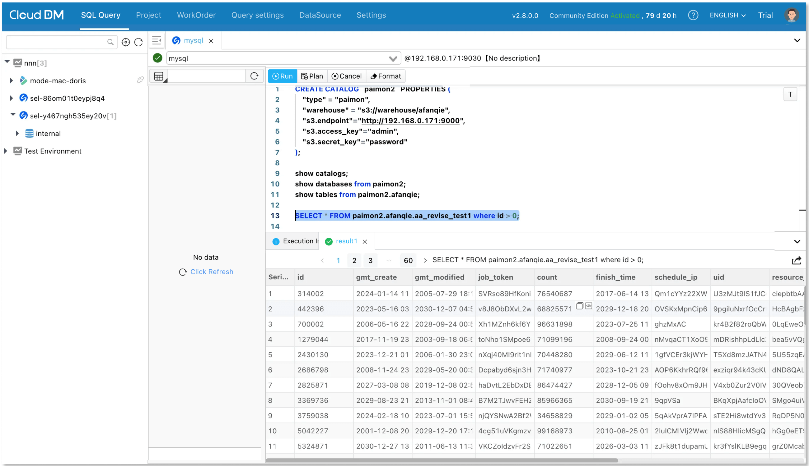Click the collapse sidebar panel icon

pos(157,40)
